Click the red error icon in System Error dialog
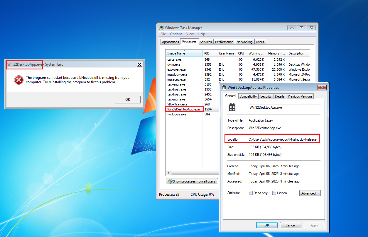 coord(18,80)
